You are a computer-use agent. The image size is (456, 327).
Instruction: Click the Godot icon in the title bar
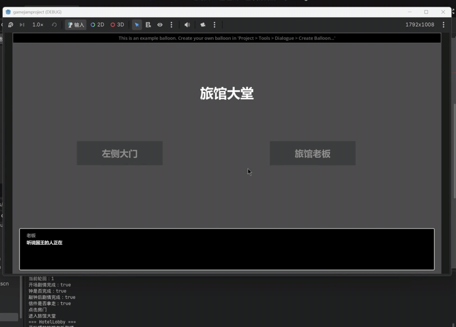coord(8,12)
